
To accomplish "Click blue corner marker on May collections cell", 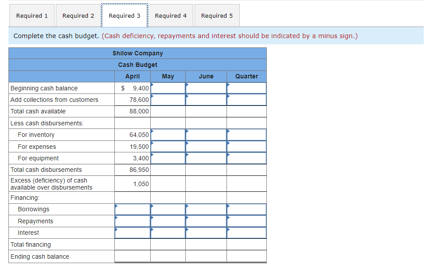I will [x=152, y=96].
